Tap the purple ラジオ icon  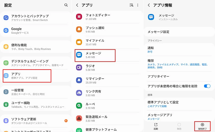tap(79, 67)
